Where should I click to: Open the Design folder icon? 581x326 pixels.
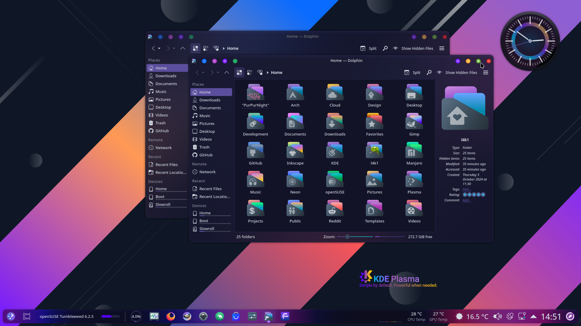point(374,93)
